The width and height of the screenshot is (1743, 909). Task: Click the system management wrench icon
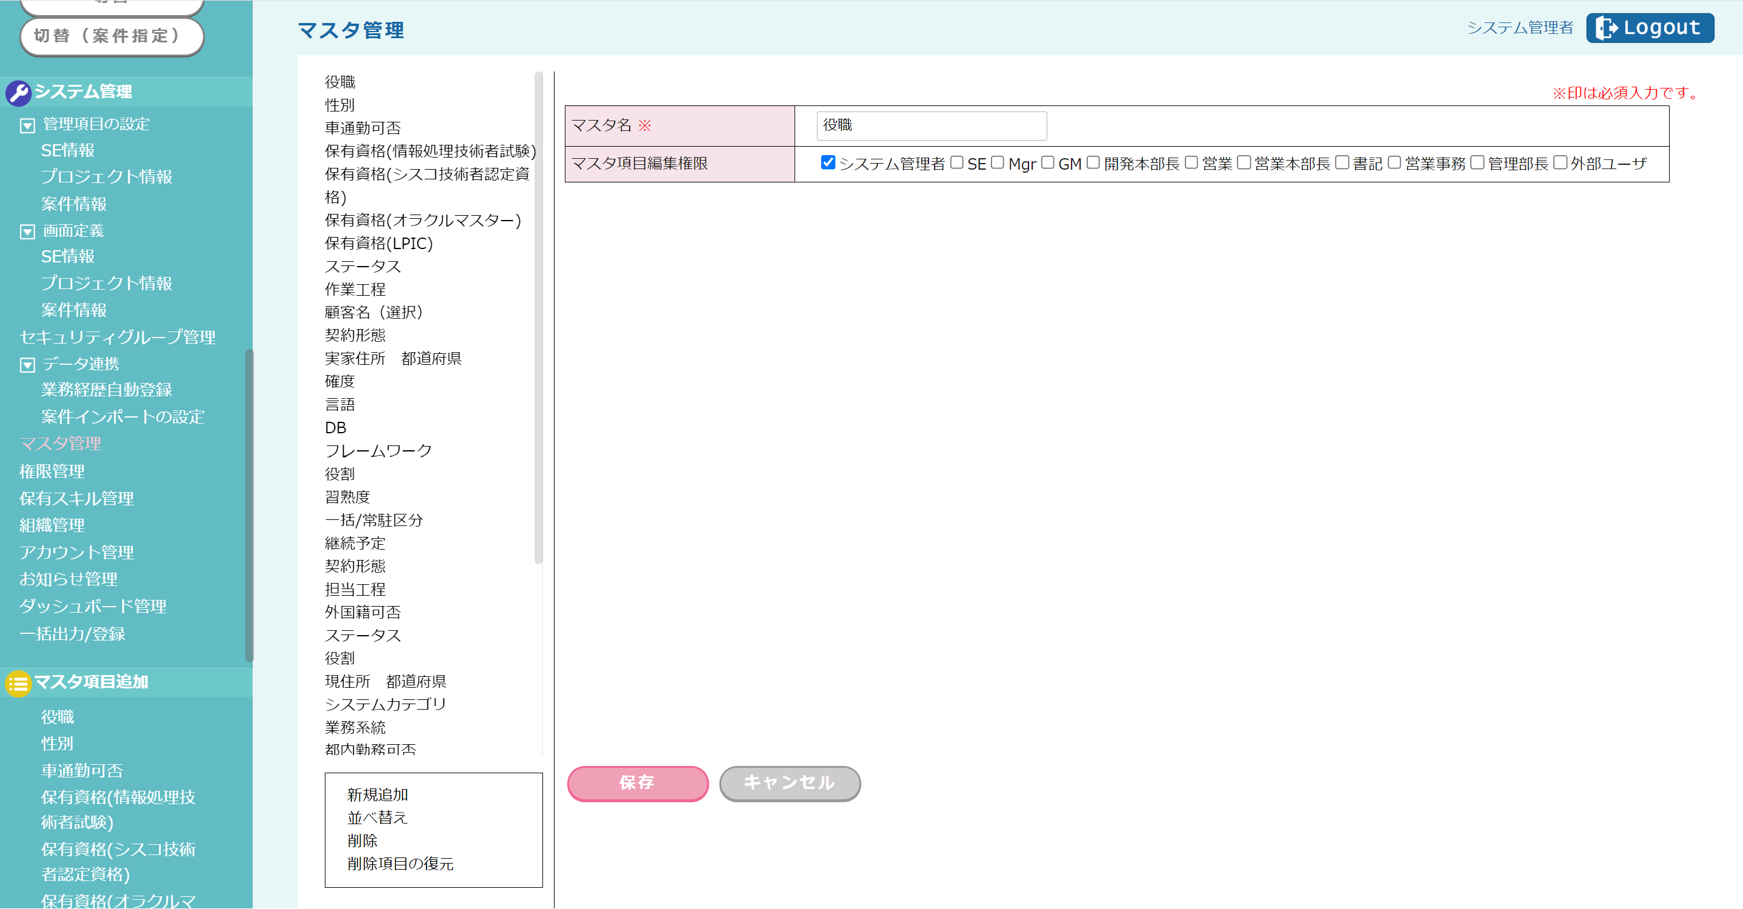(18, 93)
